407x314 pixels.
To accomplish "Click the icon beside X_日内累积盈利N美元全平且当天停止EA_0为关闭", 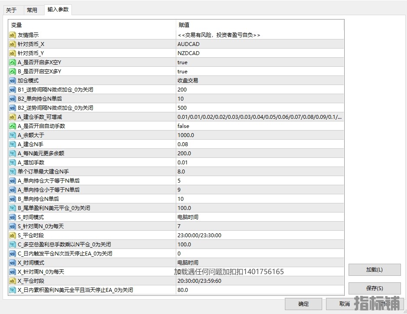I will point(13,290).
